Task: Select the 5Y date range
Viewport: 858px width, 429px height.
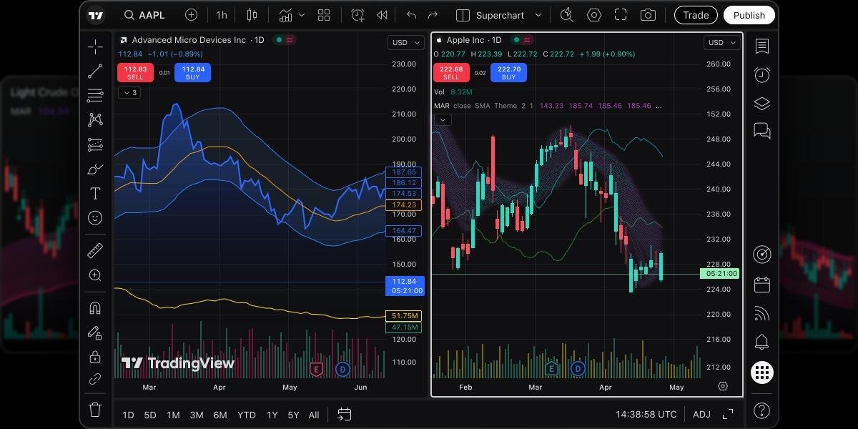Action: tap(293, 415)
